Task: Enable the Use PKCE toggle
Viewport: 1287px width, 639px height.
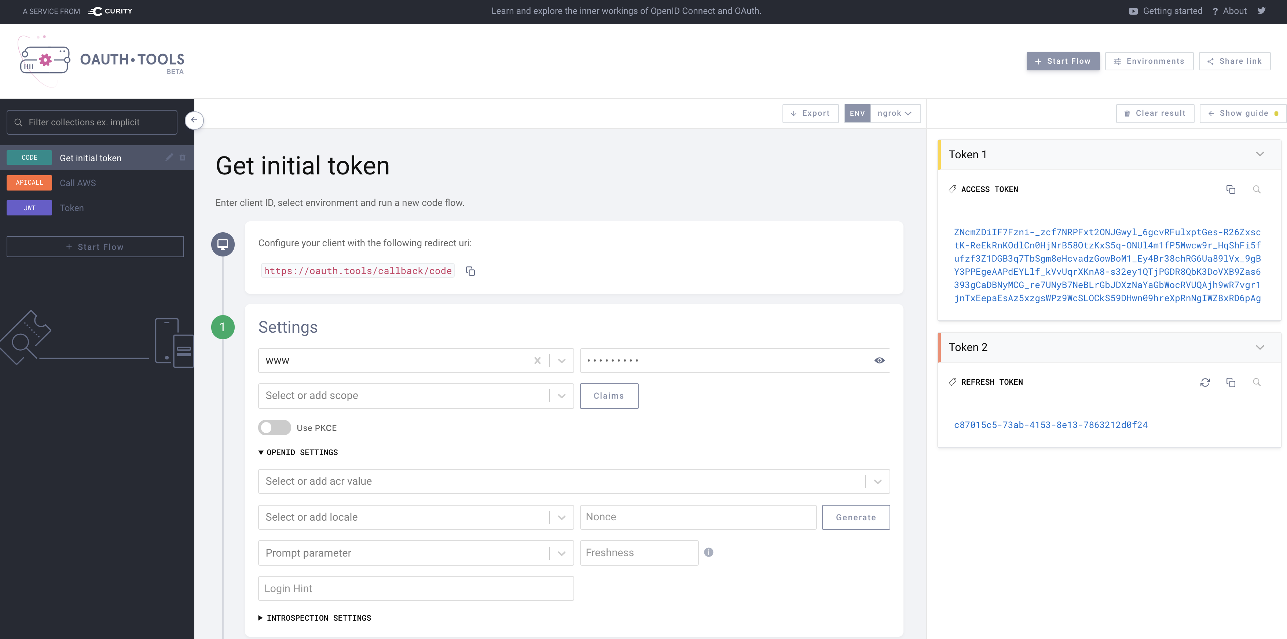Action: click(x=274, y=428)
